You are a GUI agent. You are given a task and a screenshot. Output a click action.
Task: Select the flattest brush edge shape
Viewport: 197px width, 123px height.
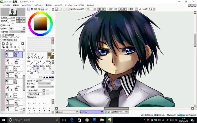[53, 77]
